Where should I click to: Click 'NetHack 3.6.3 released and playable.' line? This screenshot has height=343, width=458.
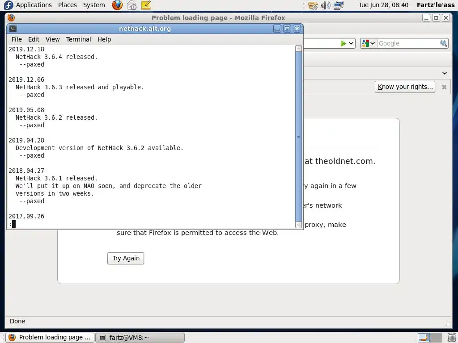pyautogui.click(x=80, y=87)
